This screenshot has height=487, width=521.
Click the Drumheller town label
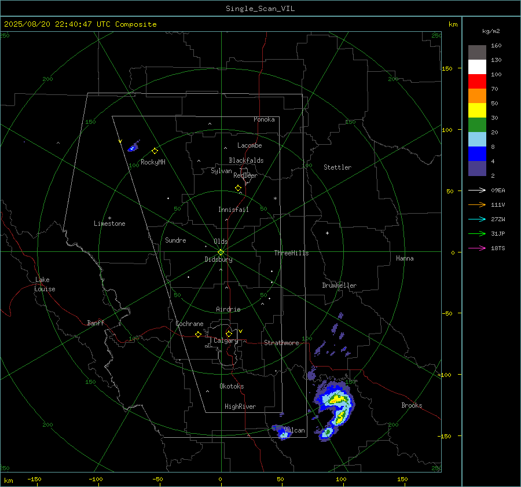339,285
